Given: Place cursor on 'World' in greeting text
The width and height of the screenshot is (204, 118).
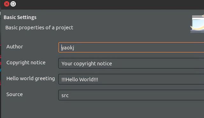Looking at the screenshot, I should (86, 79).
